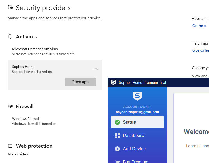Open the Give us feedback link
The height and width of the screenshot is (163, 209).
(x=201, y=50)
